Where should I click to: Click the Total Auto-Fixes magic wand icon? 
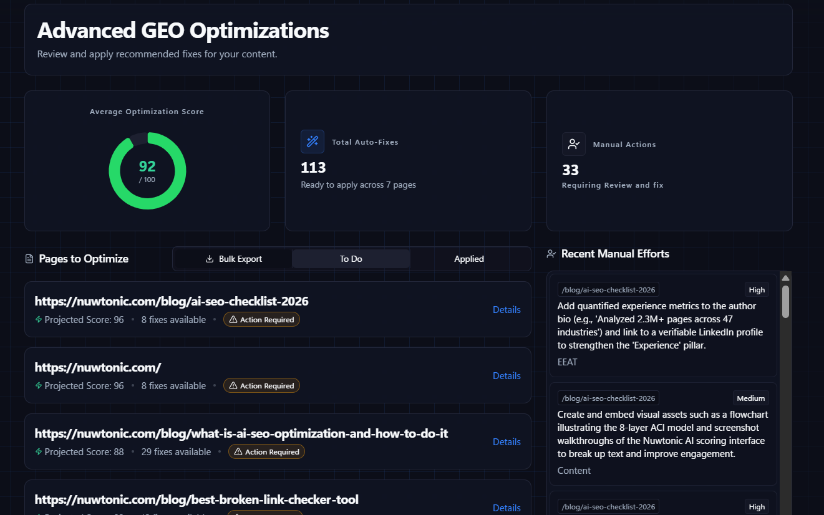tap(313, 142)
